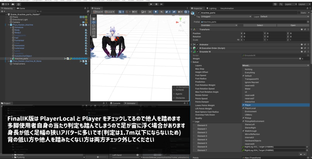The image size is (312, 159).
Task: Open Scene draw mode shading dropdown
Action: pos(143,12)
